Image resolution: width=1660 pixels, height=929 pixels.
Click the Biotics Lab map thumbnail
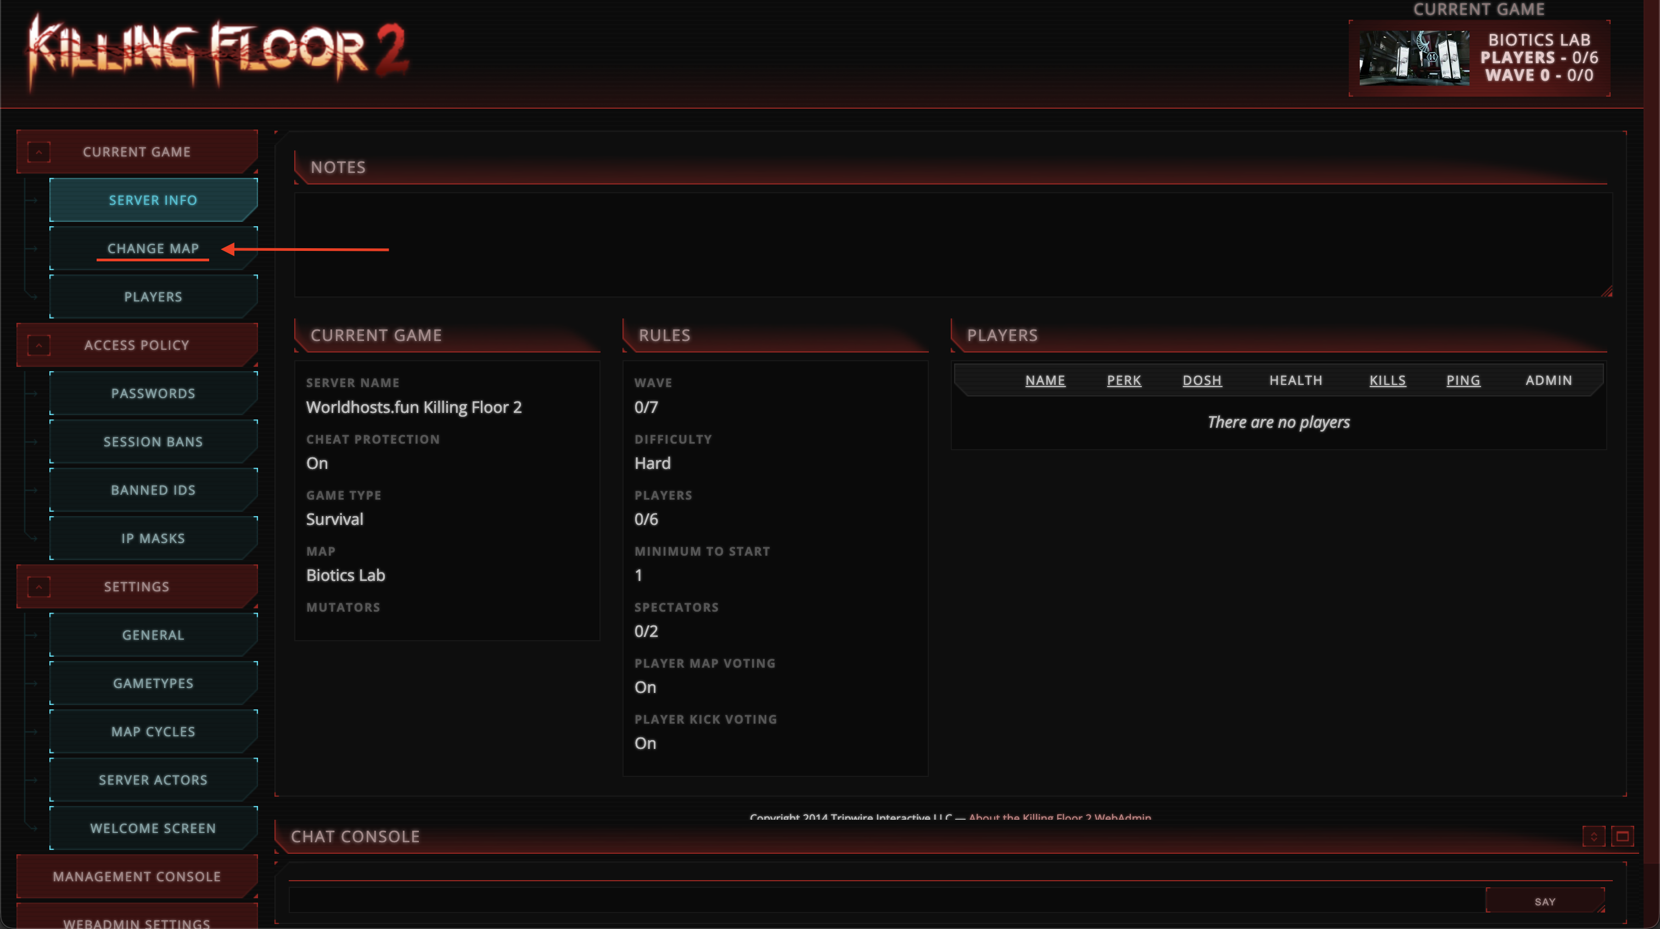[1414, 58]
